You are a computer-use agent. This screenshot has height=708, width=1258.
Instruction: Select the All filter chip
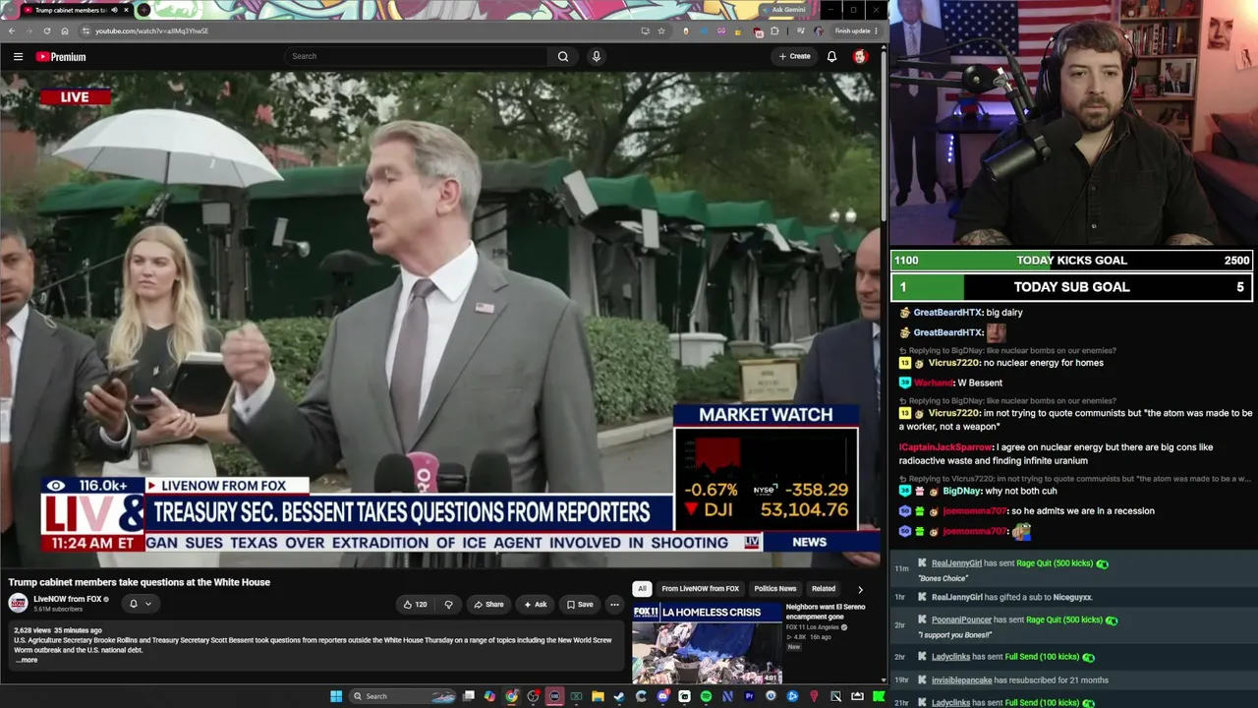pos(642,589)
